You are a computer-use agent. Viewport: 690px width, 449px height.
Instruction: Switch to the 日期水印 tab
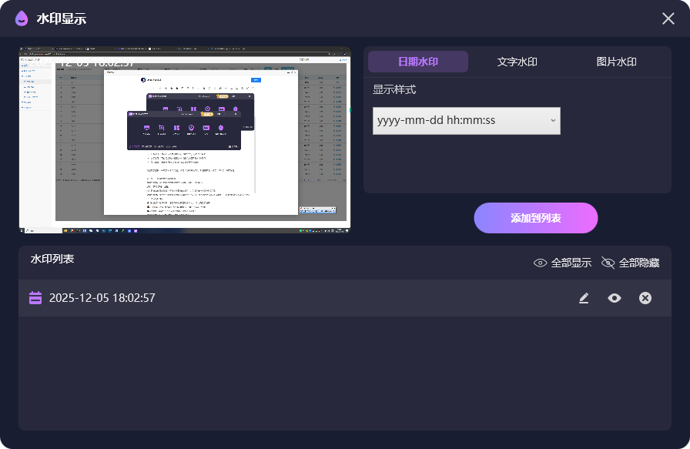[x=418, y=62]
